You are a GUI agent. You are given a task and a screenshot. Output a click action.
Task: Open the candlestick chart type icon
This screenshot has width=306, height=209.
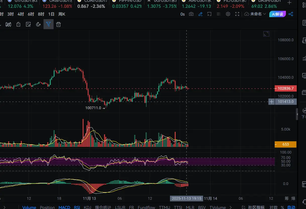point(8,24)
